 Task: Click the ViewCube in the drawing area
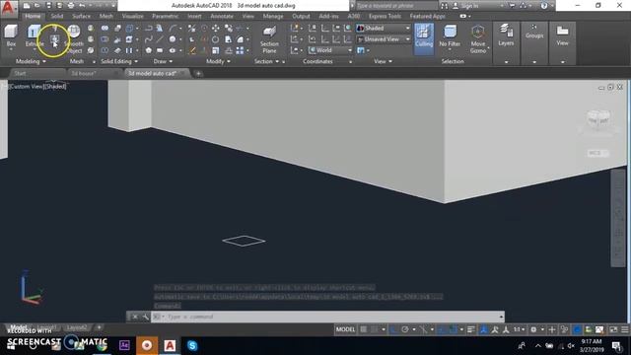pos(597,119)
